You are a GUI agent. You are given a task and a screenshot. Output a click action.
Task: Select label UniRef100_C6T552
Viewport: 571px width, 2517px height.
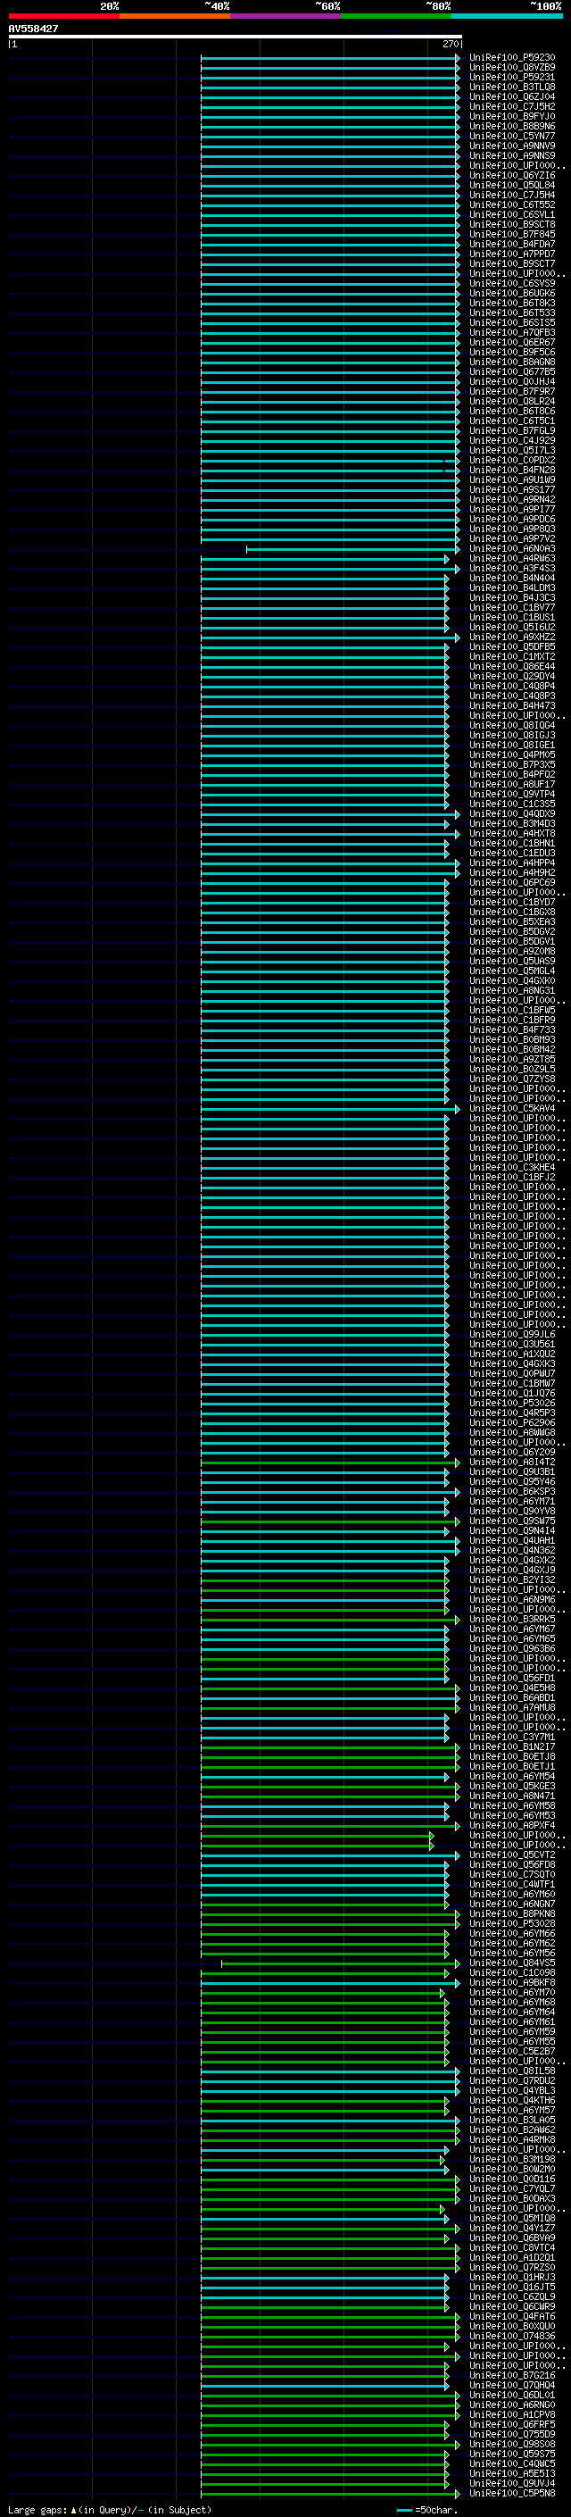[512, 204]
